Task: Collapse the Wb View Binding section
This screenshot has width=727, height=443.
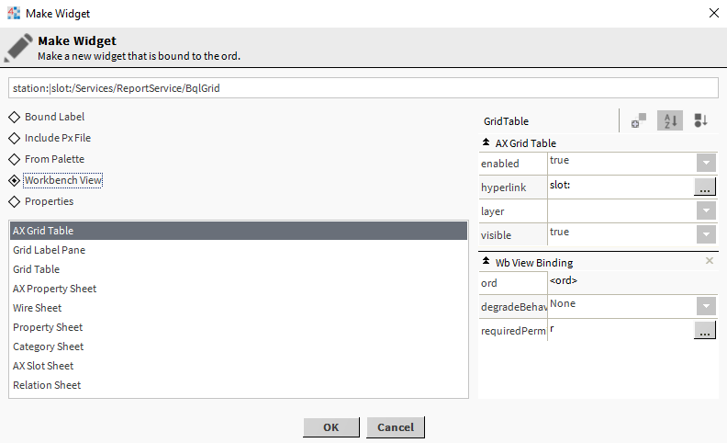Action: coord(486,262)
